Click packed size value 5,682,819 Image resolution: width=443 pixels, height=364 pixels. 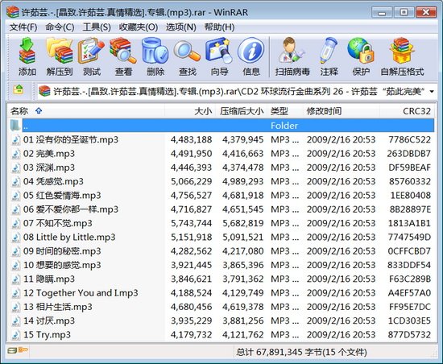pos(243,223)
